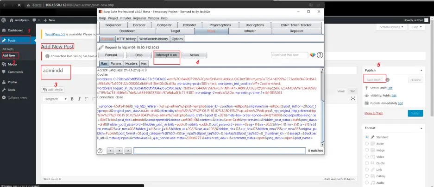Screen dimensions: 434x187
Task: Open Profile in the WordPress sidebar
Action: click(x=12, y=82)
